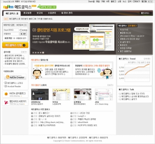Click the AdClix Trend subscriber chart
The width and height of the screenshot is (155, 144).
tap(137, 73)
